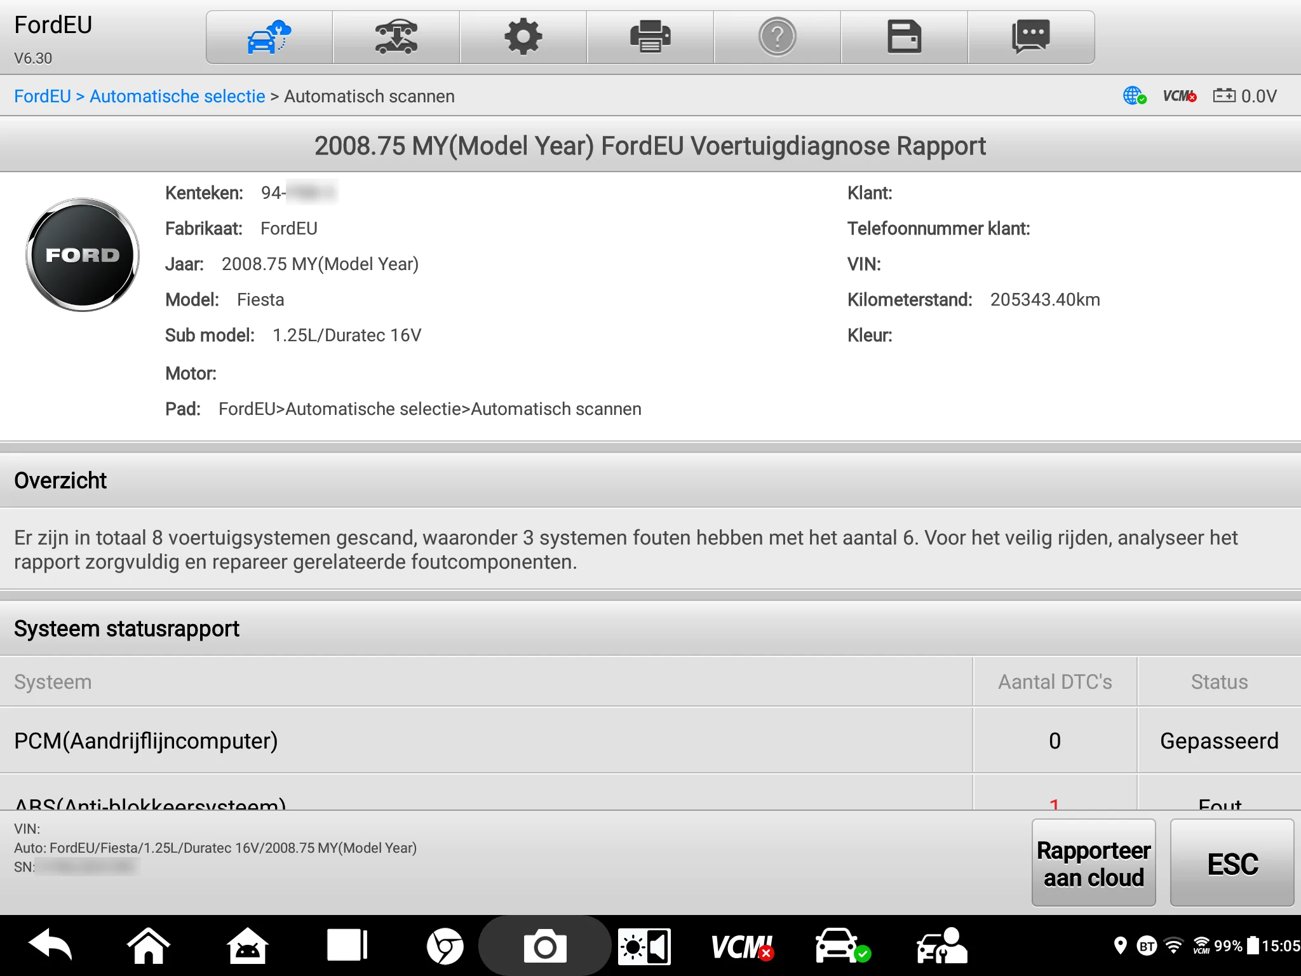The image size is (1301, 976).
Task: Click the Wi-Fi signal icon
Action: [x=1174, y=946]
